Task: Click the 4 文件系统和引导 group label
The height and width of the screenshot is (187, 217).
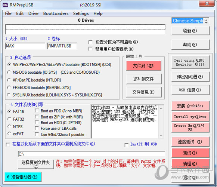Action: coord(27,104)
